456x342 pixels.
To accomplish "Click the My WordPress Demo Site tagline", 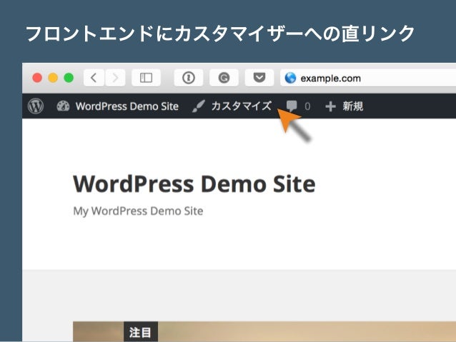I will (138, 211).
